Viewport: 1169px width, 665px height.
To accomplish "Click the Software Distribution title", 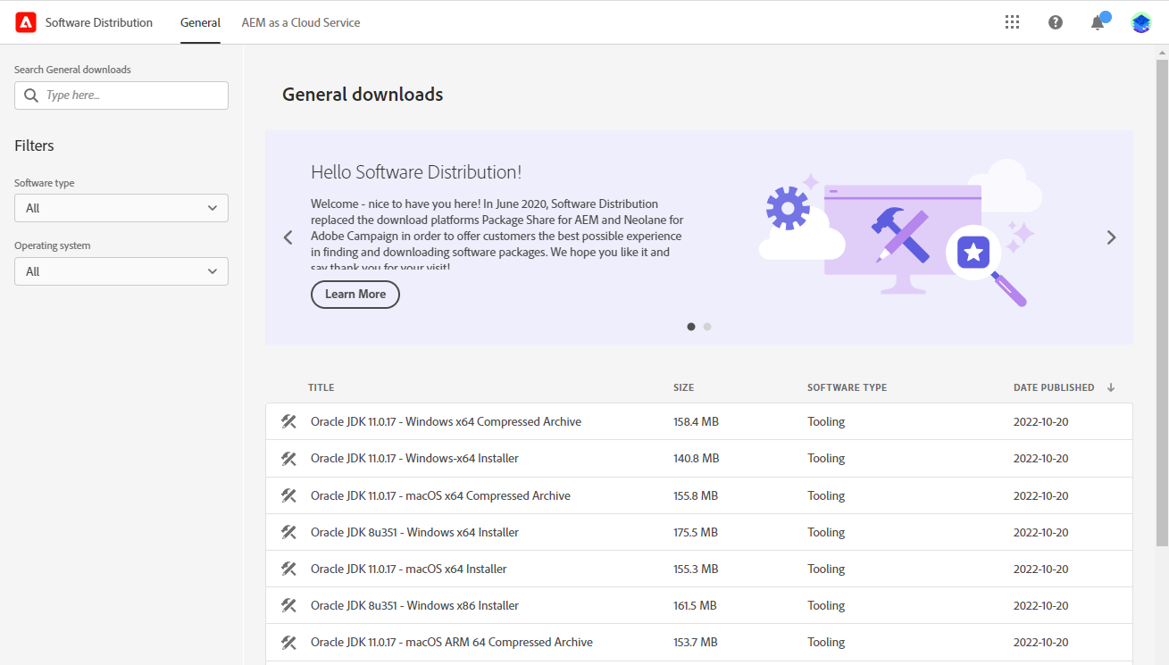I will tap(99, 22).
